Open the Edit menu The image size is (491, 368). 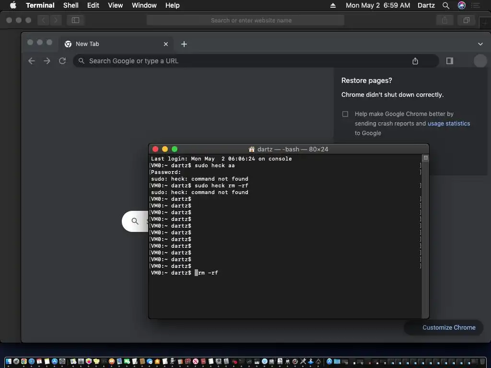[93, 5]
